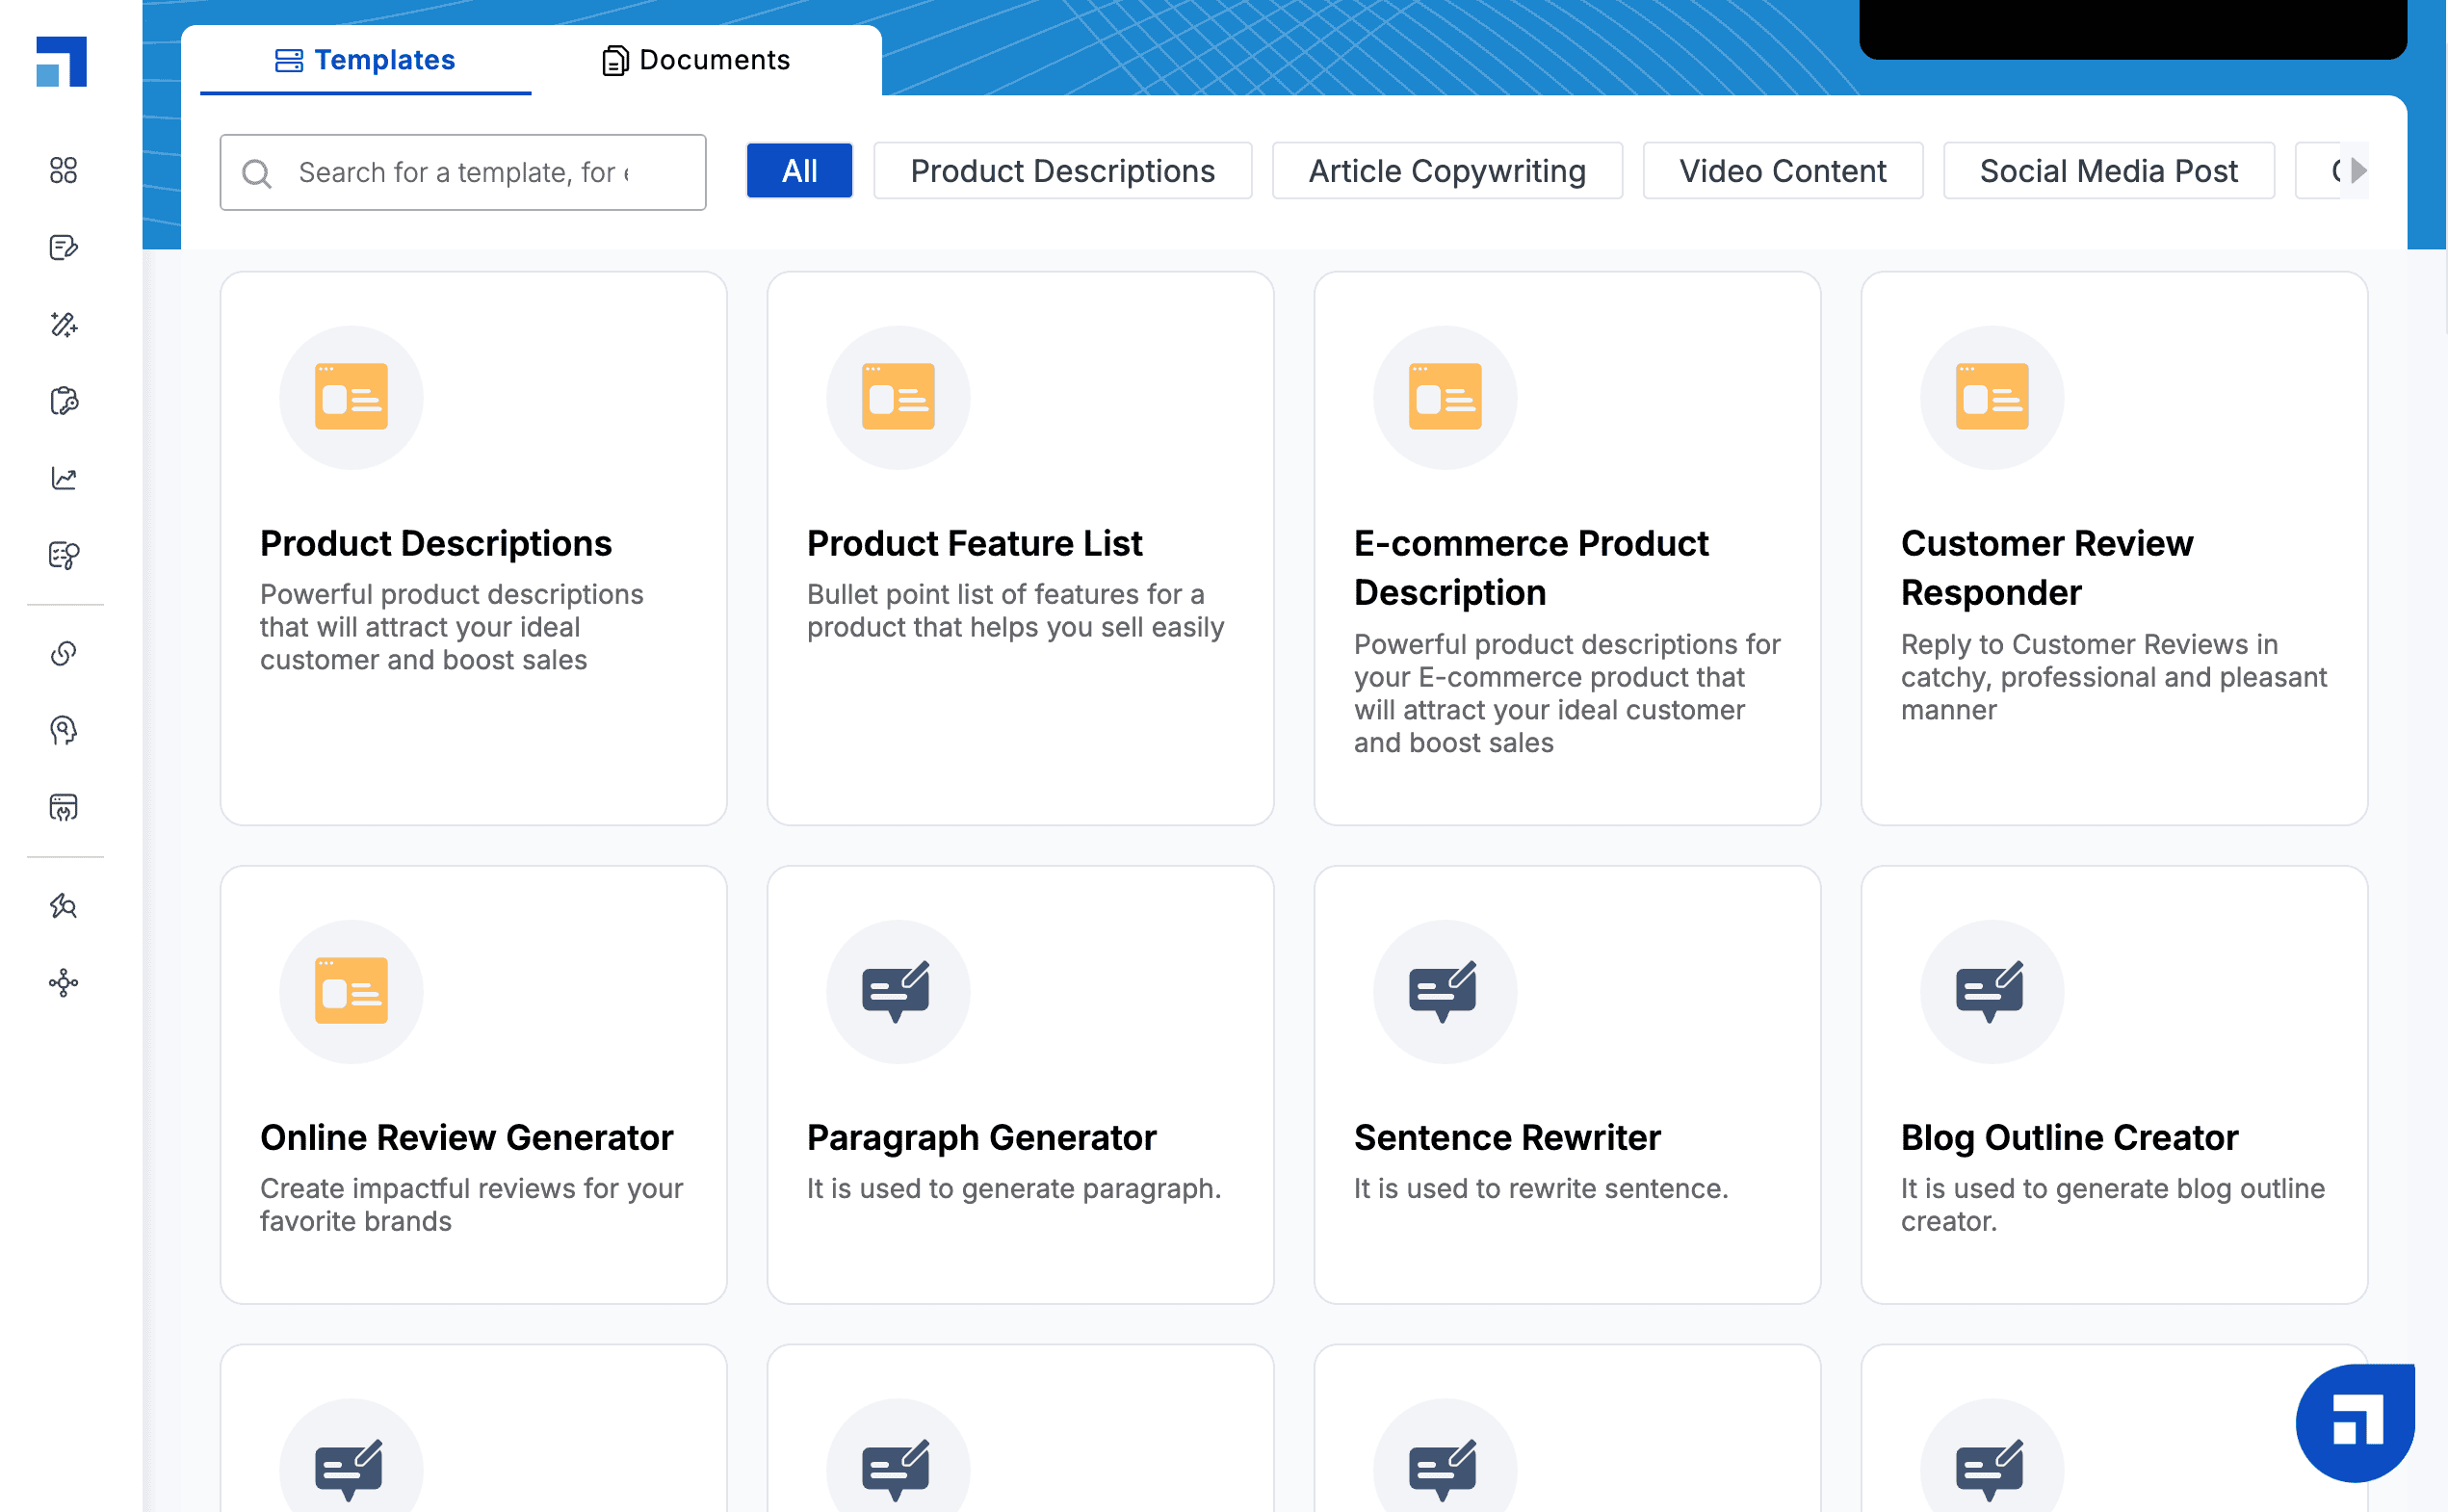The width and height of the screenshot is (2448, 1512).
Task: Open the document edit icon in sidebar
Action: point(64,247)
